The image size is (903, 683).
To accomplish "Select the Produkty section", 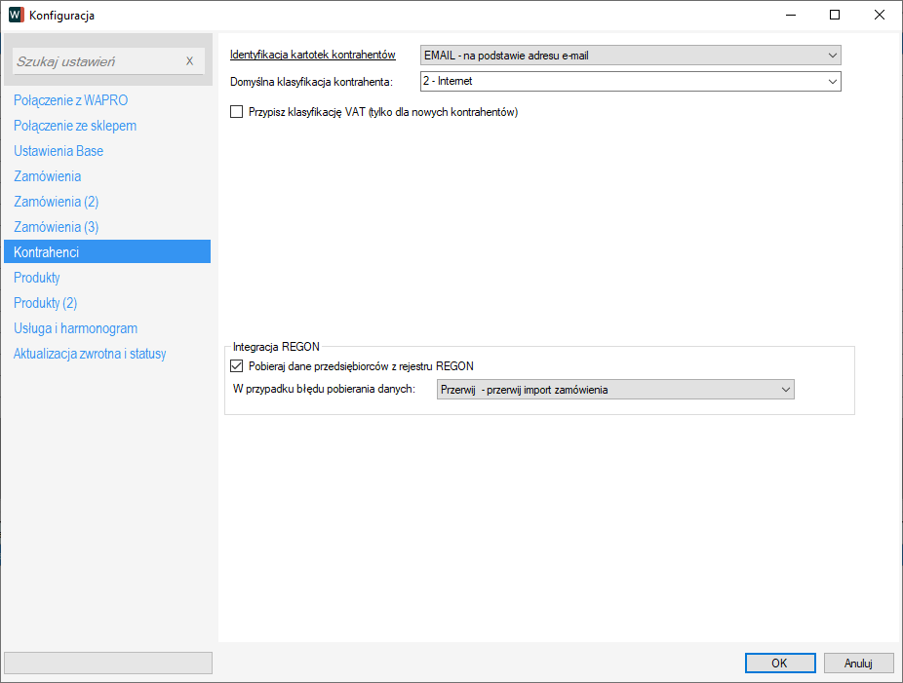I will (37, 278).
